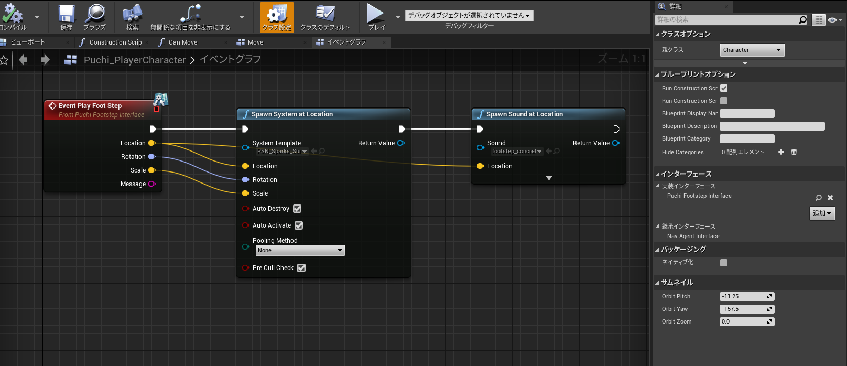Click the event node's Rotation output pin

152,156
